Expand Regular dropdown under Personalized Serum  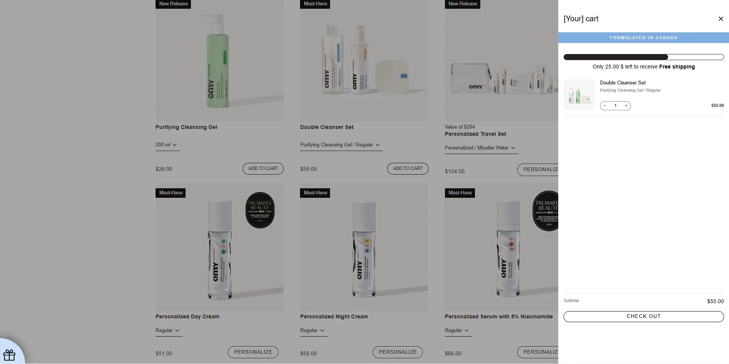click(458, 331)
